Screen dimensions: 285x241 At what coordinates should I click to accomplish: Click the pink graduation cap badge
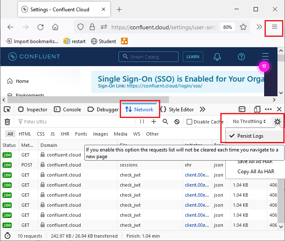tap(264, 67)
